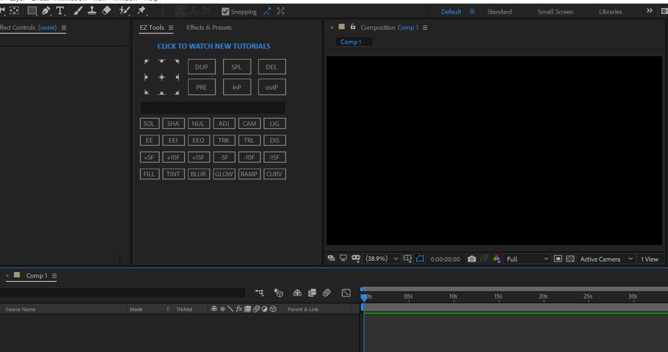Open the show channel RGB icon

pos(497,259)
